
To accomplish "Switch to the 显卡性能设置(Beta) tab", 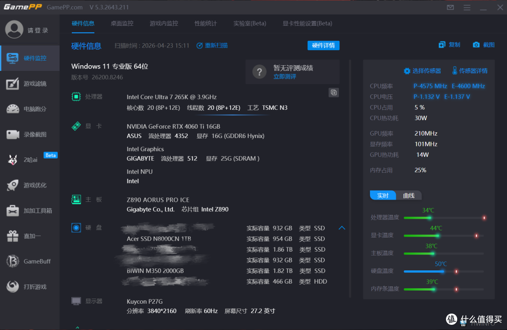I will click(x=307, y=23).
